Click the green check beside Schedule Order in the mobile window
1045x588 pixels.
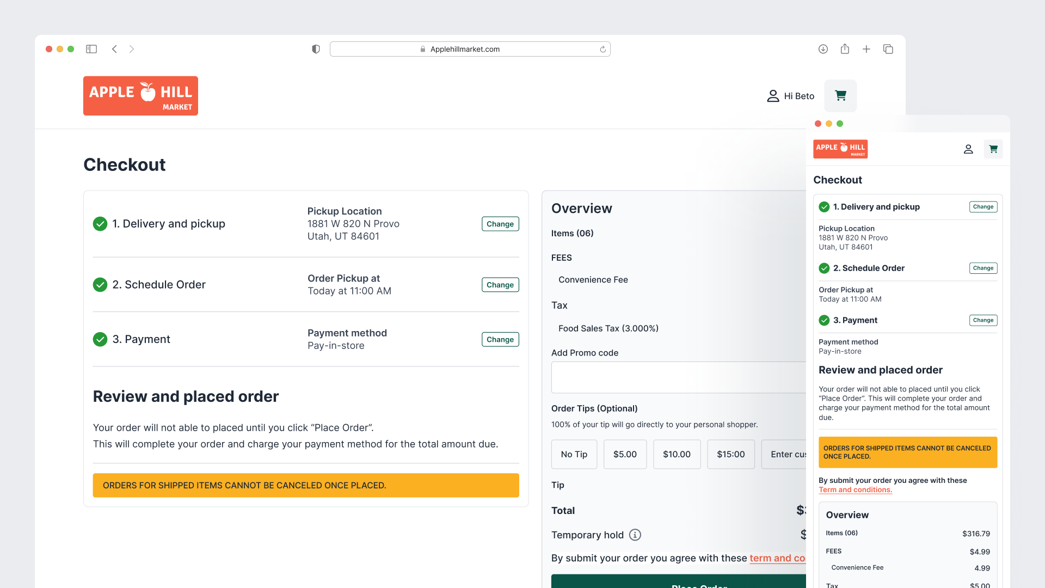pos(824,268)
